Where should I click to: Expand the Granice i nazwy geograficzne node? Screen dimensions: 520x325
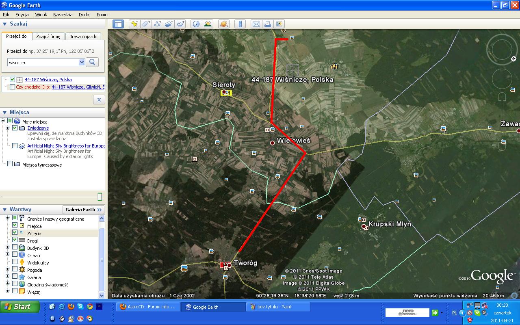pyautogui.click(x=7, y=219)
